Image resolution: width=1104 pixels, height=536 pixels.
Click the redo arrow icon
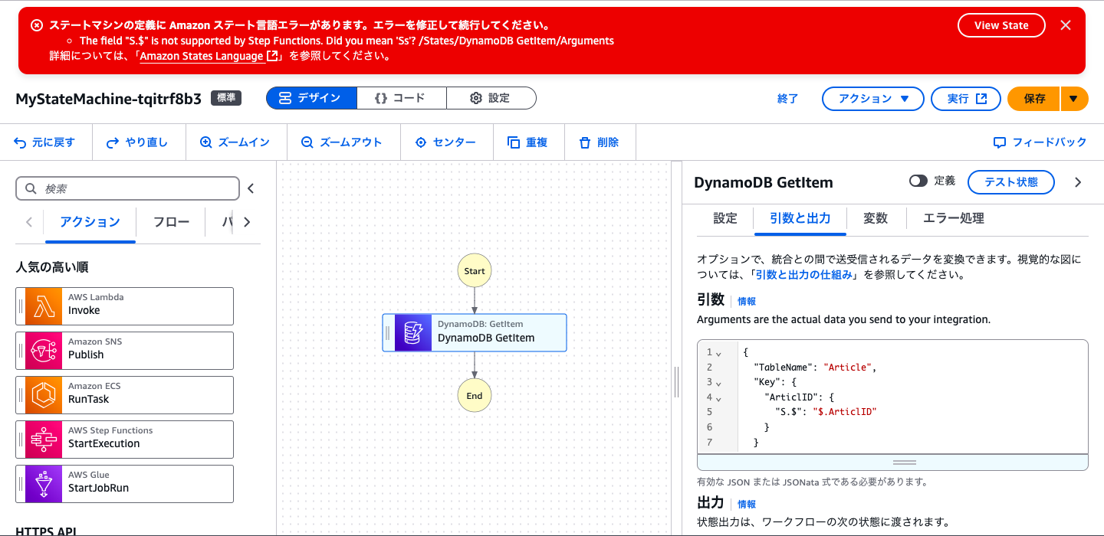[113, 142]
